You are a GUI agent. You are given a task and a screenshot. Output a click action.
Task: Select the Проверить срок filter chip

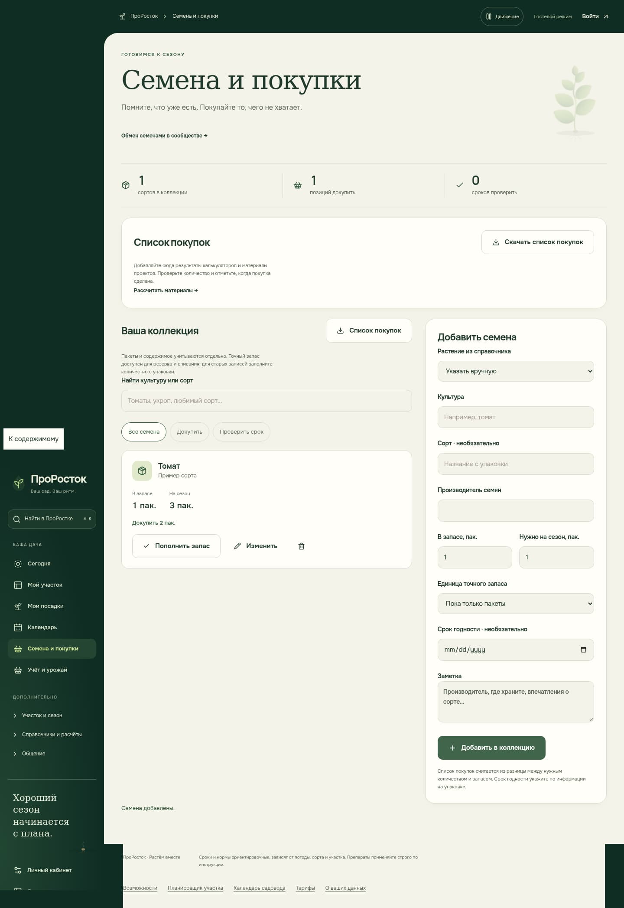pyautogui.click(x=241, y=432)
